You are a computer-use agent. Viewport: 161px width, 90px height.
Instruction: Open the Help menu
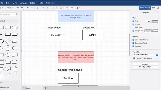41,3
